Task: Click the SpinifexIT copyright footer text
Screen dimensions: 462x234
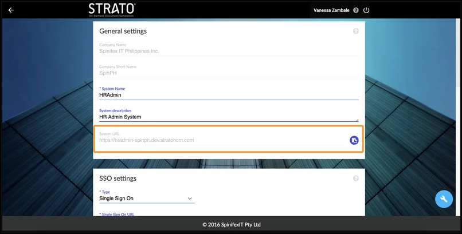Action: [x=231, y=225]
